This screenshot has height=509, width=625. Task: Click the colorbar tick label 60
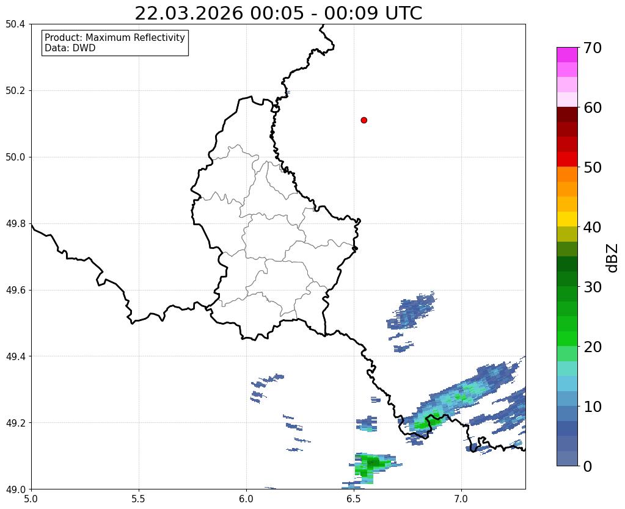coord(593,107)
